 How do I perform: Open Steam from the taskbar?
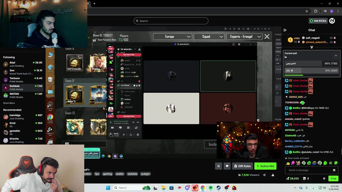(219, 188)
